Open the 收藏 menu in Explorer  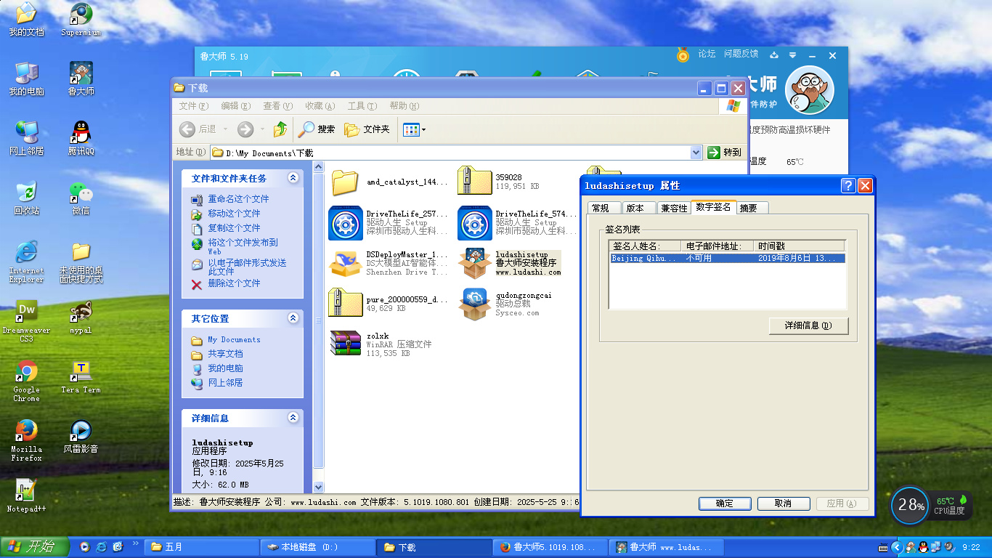[320, 106]
